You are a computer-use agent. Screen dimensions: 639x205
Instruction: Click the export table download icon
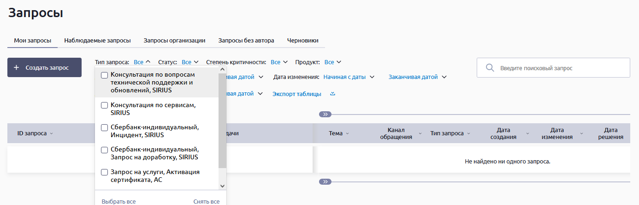[x=332, y=94]
